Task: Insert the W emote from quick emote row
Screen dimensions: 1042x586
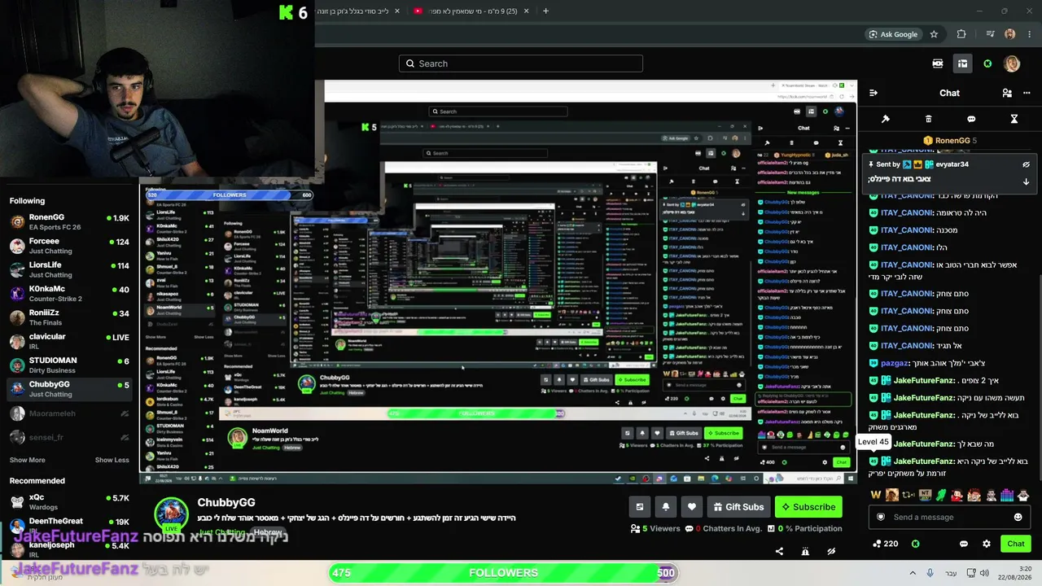Action: [876, 495]
